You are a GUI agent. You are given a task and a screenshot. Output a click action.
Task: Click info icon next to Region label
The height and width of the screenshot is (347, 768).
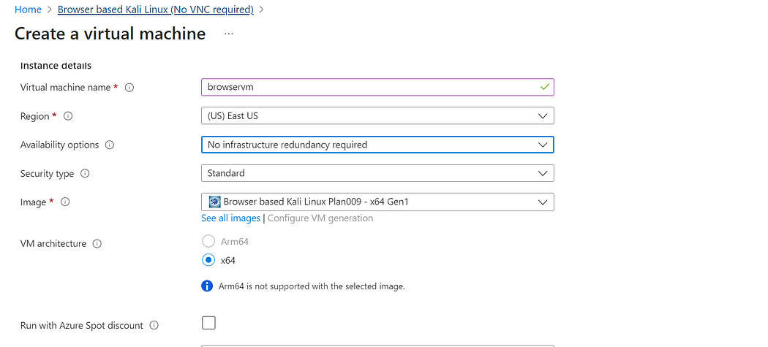click(69, 116)
